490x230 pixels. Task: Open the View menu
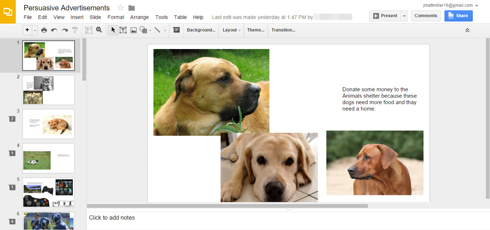click(59, 17)
